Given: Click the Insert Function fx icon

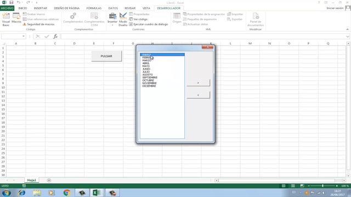Looking at the screenshot, I should (x=55, y=36).
